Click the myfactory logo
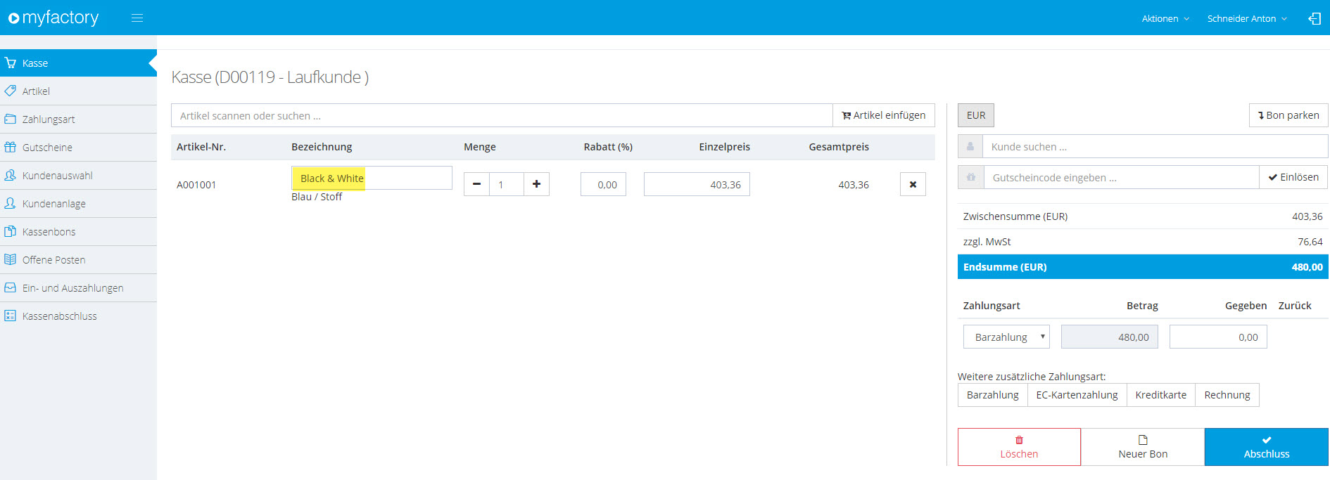1330x480 pixels. (x=53, y=18)
